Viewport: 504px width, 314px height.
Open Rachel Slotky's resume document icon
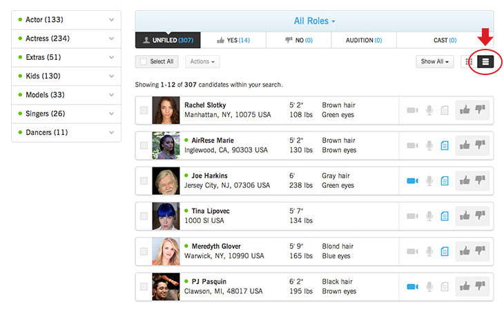(445, 110)
